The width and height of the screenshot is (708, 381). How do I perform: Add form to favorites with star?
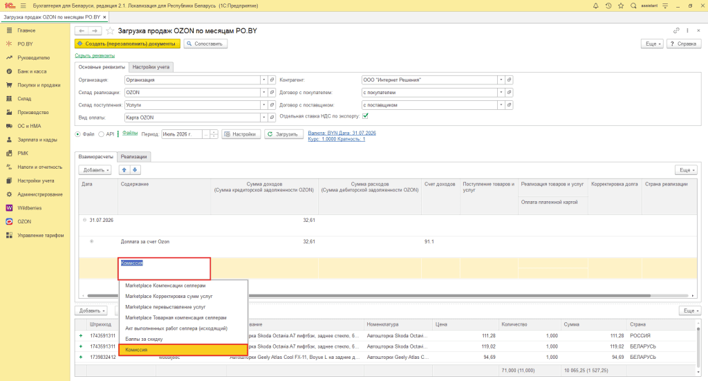pos(110,30)
